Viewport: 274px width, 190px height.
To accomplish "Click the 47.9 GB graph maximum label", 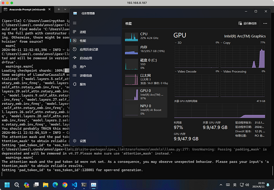I will pos(261,101).
